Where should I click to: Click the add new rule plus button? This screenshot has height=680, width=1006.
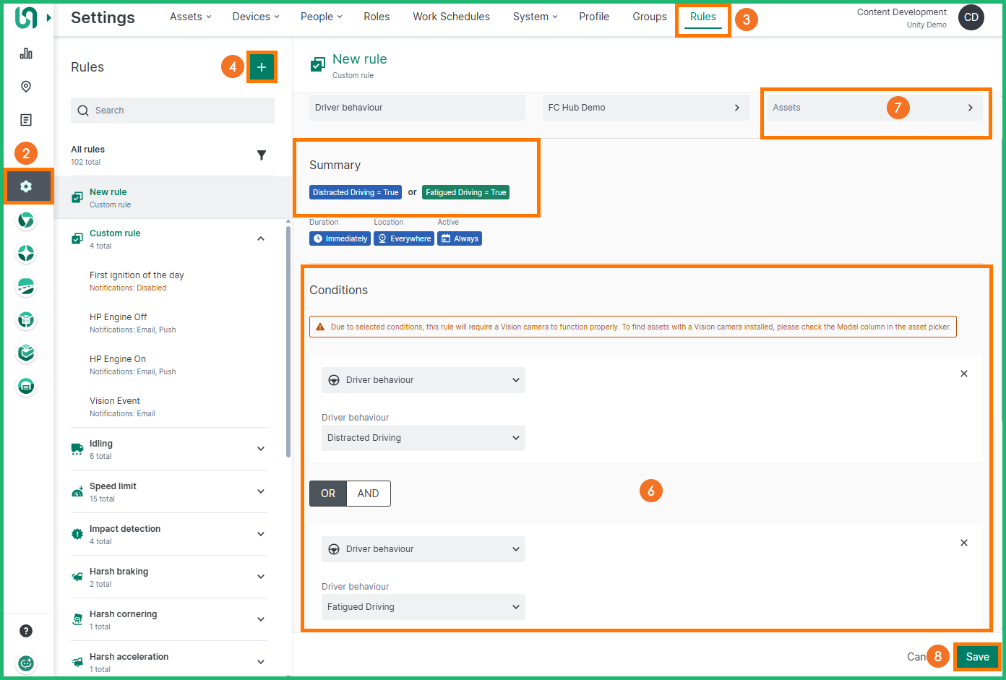(x=262, y=67)
